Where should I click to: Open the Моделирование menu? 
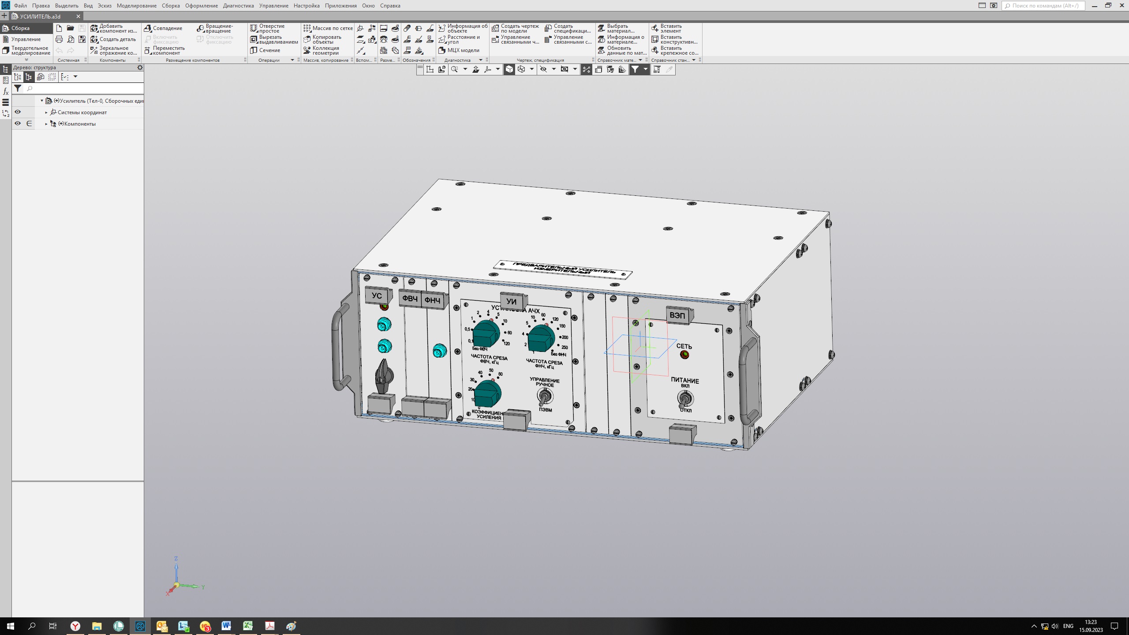point(136,6)
